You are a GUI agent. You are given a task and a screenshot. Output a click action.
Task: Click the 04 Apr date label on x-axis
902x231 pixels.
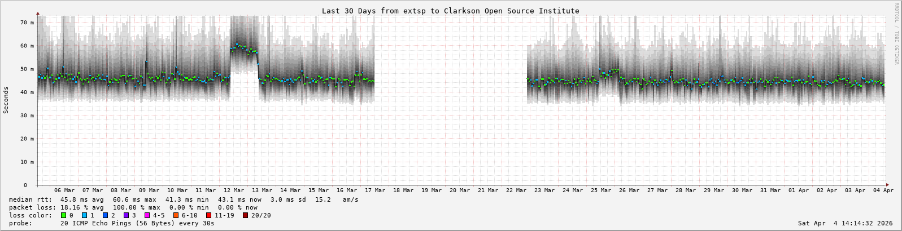click(x=884, y=190)
